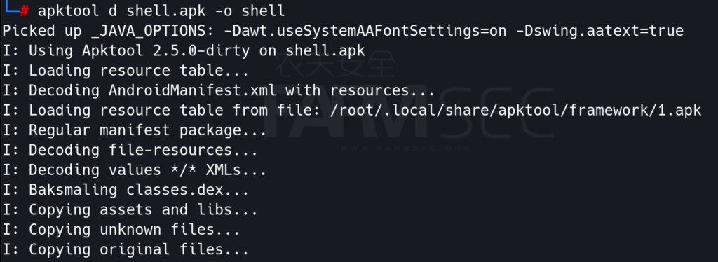Click the Copying original files line

126,249
